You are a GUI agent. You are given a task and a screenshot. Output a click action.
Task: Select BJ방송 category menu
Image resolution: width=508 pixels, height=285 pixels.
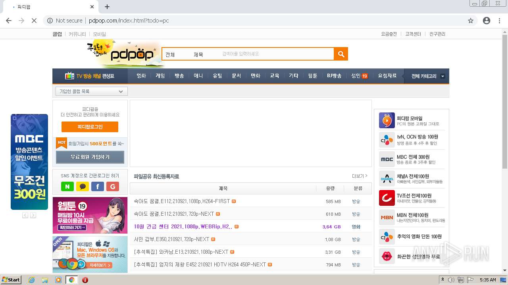click(x=334, y=76)
